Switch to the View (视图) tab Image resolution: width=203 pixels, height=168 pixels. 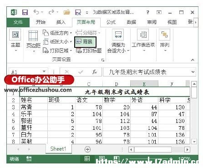pos(172,22)
